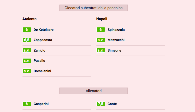Click Spinazzola's green 6 rating badge
This screenshot has width=195, height=112.
(x=100, y=30)
